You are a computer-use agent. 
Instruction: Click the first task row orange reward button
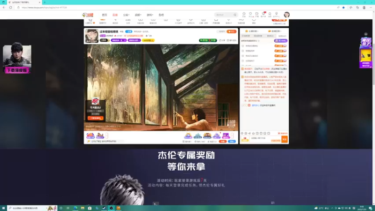(280, 46)
